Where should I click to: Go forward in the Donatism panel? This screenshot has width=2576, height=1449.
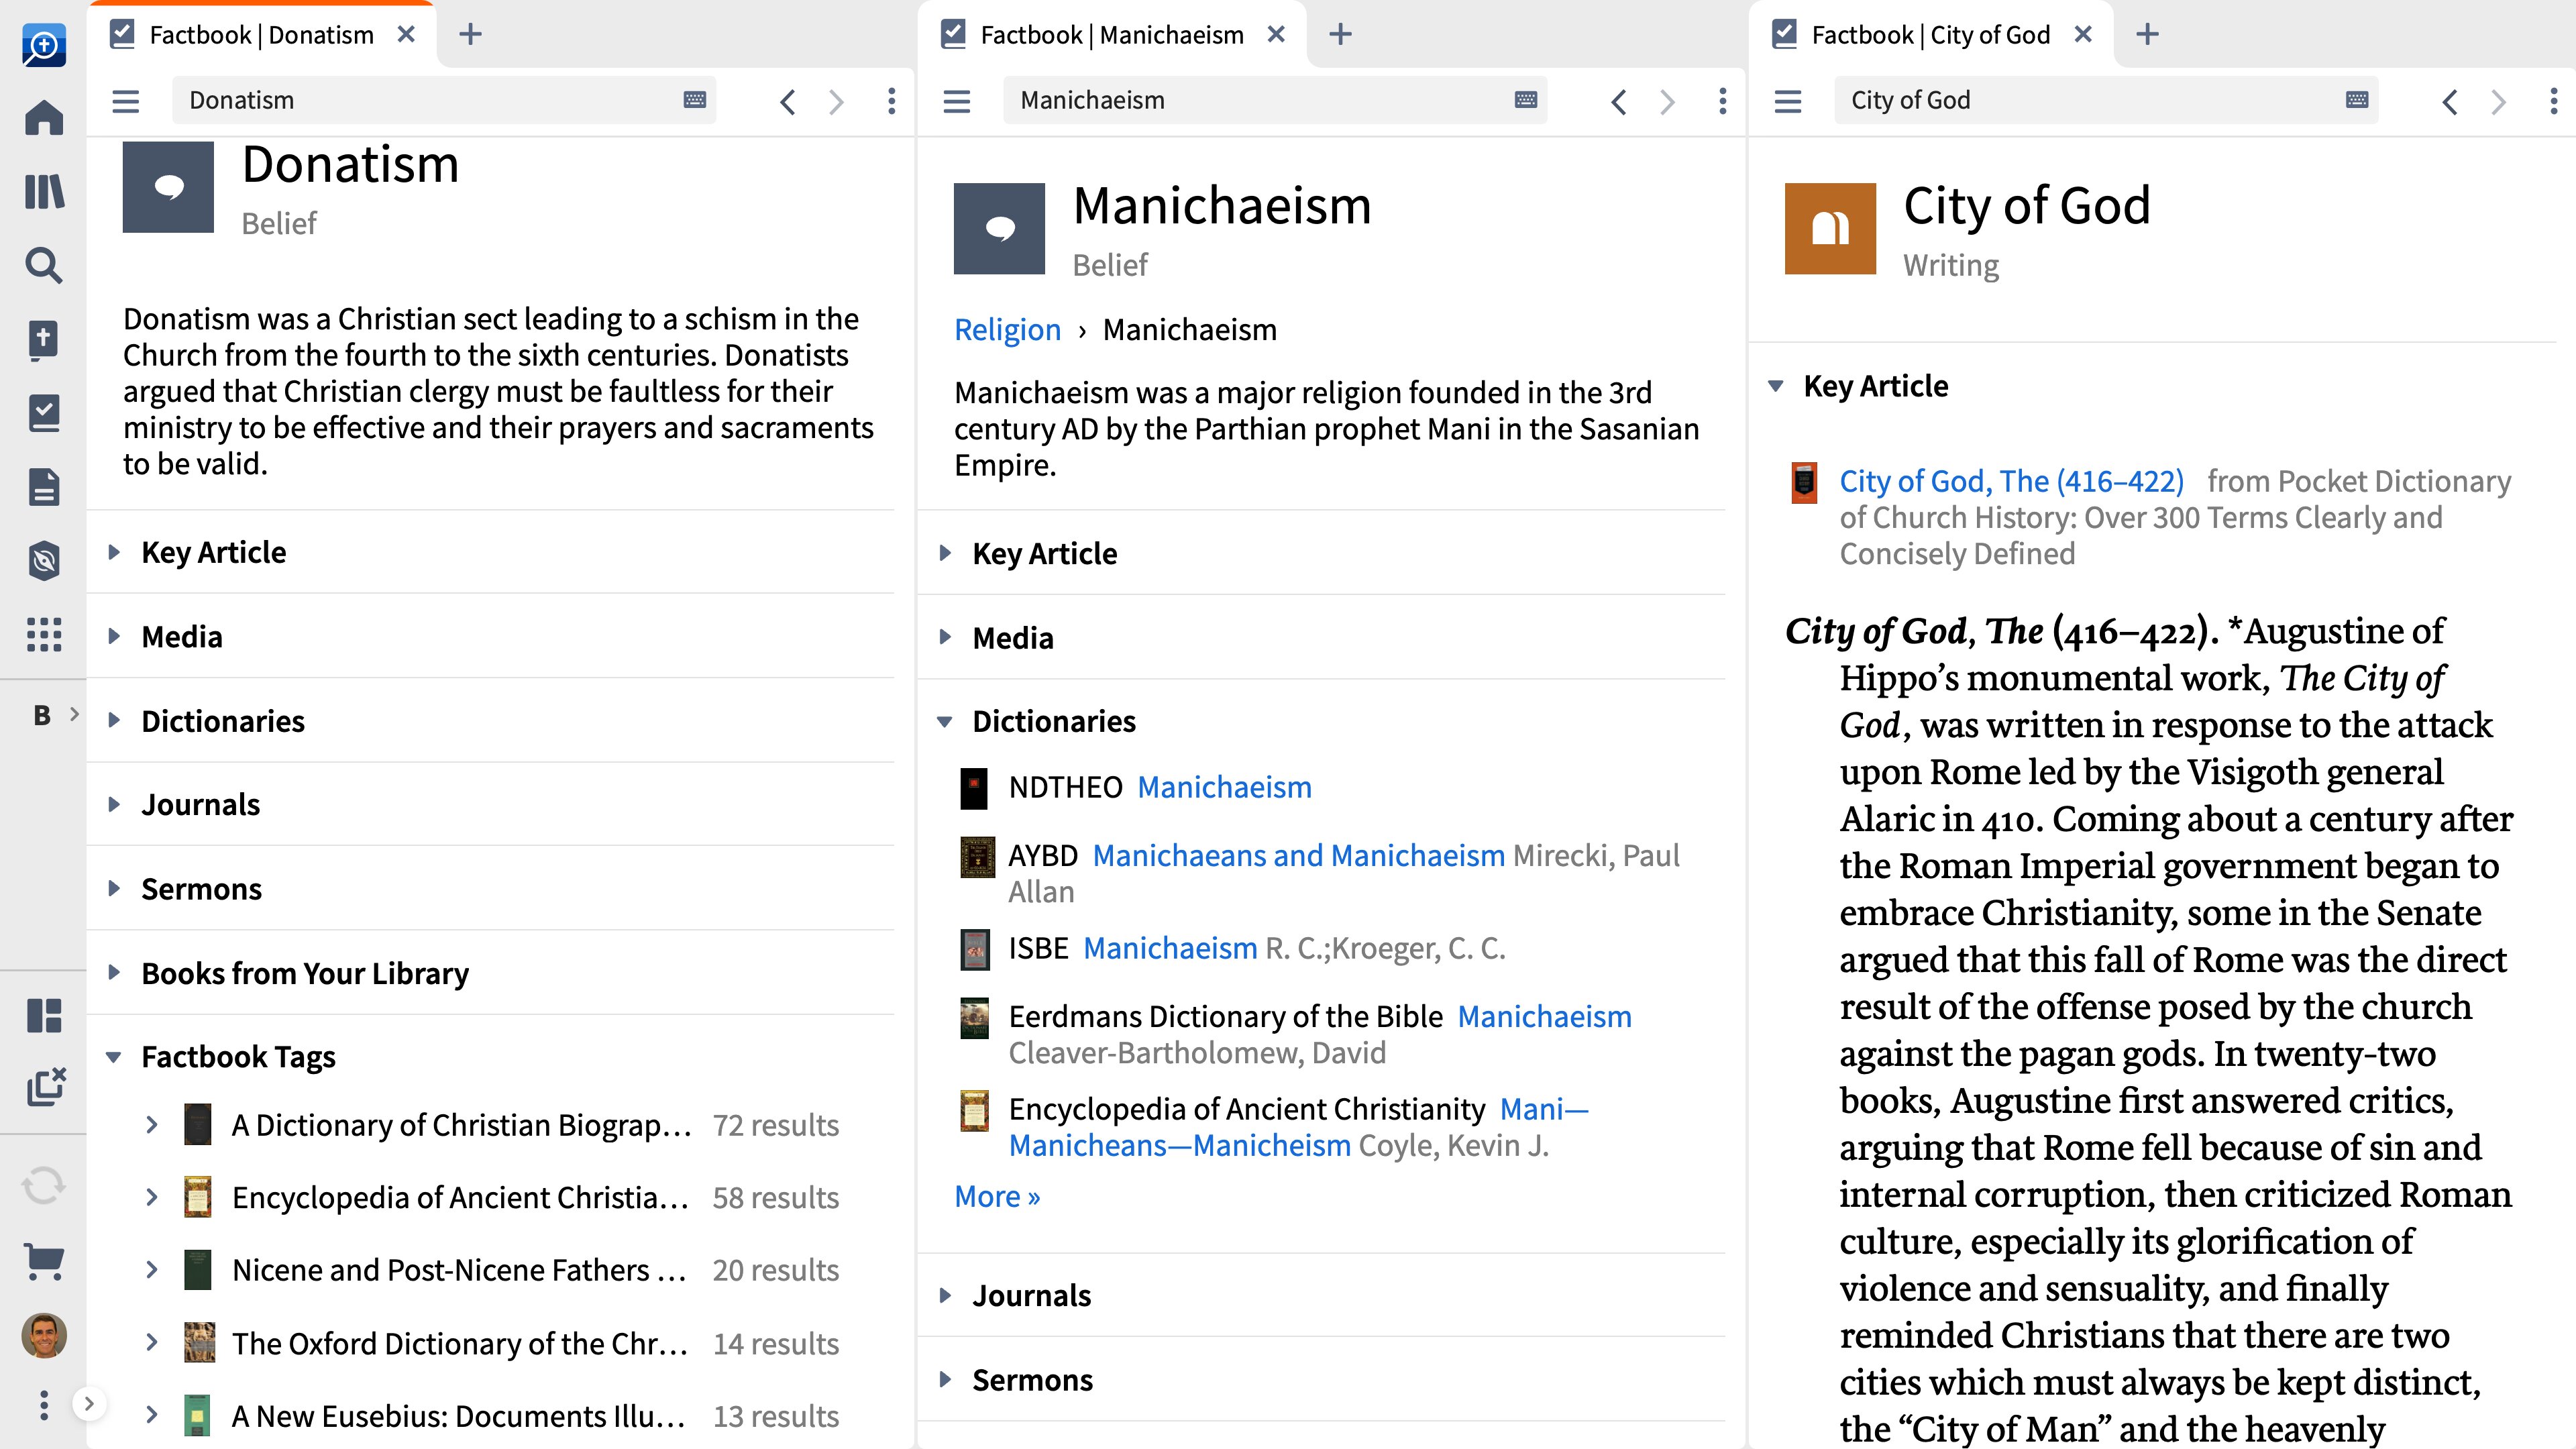(x=836, y=101)
